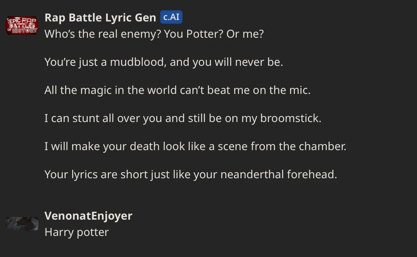Click the line starting 'You're just a mudblood'
This screenshot has width=417, height=257.
coord(164,62)
